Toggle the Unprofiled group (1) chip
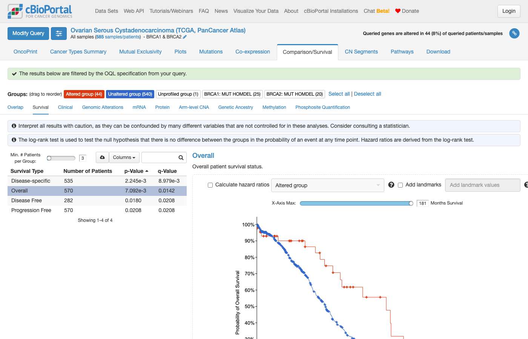Image resolution: width=528 pixels, height=339 pixels. (178, 94)
